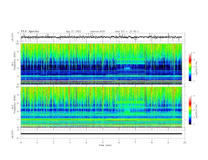Click the "8" kHz tick on ch.1 spectrogram axis
The width and height of the screenshot is (208, 160).
[18, 52]
